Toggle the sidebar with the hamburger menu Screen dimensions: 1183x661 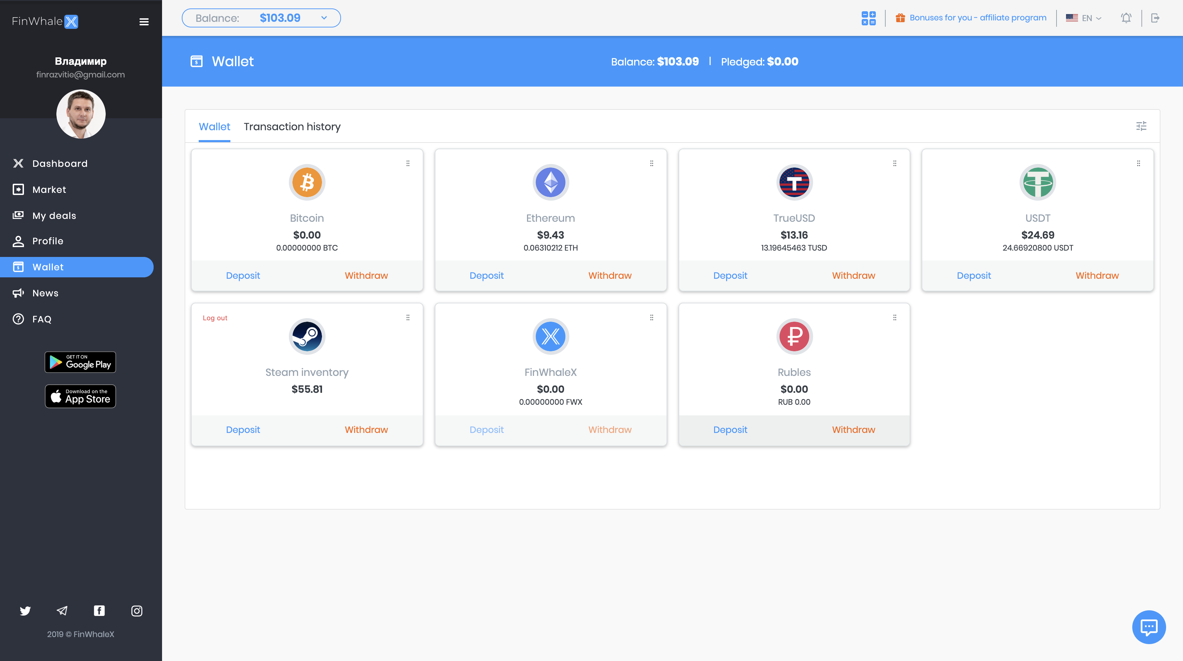[x=144, y=21]
